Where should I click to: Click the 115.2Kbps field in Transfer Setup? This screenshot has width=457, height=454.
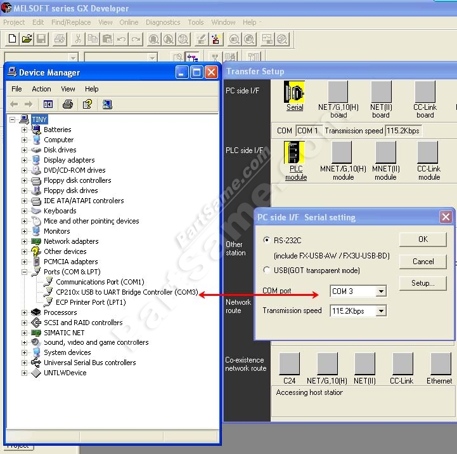coord(403,131)
